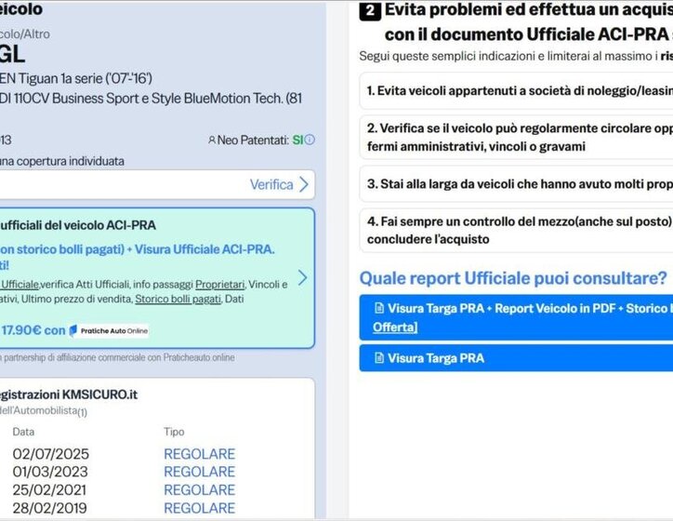Expand tip 1 about noleggio/leasing vehicles

(x=516, y=91)
